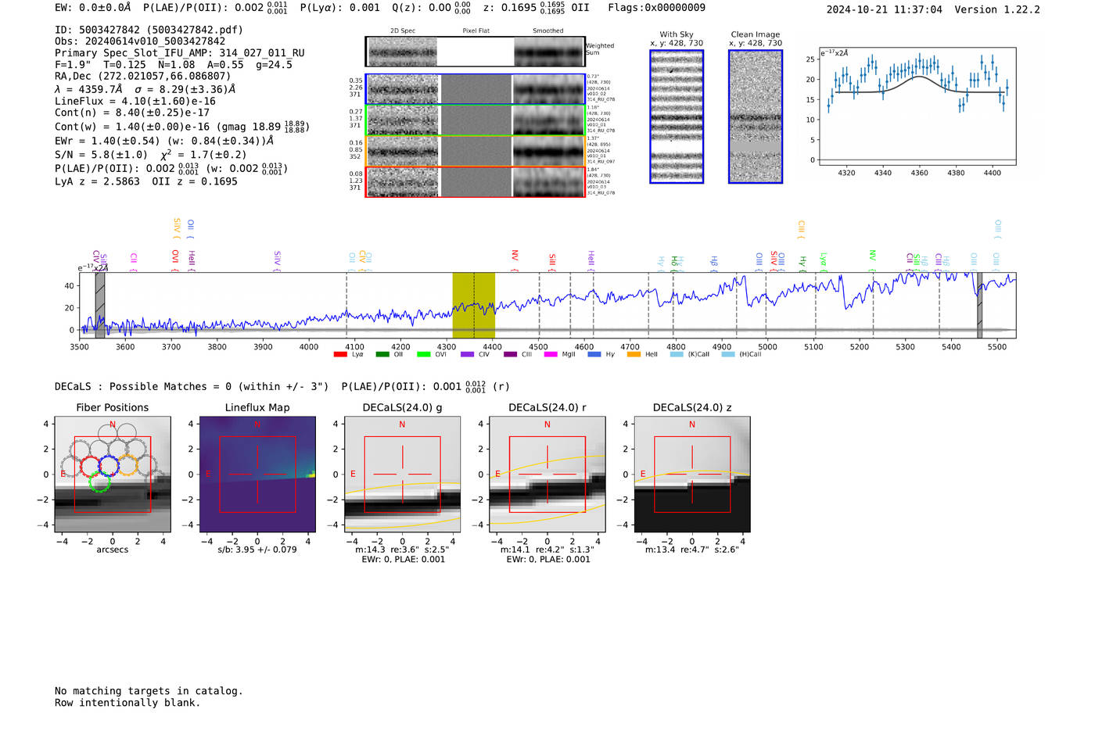Click the red fiber circle in Fiber Positions
Image resolution: width=1095 pixels, height=745 pixels.
pos(90,467)
